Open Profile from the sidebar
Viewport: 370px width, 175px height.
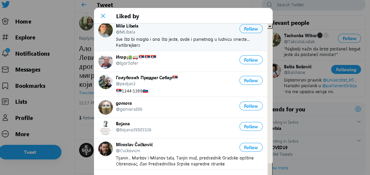point(24,118)
